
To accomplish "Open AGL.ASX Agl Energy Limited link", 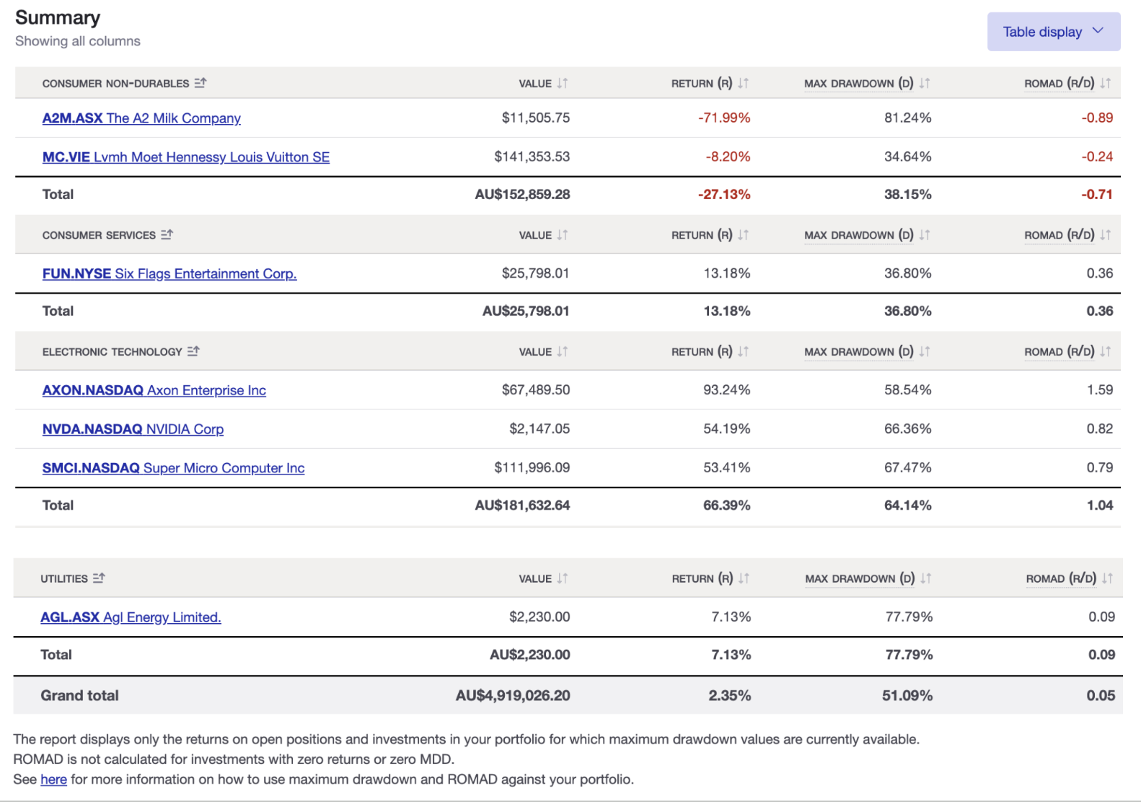I will tap(131, 617).
